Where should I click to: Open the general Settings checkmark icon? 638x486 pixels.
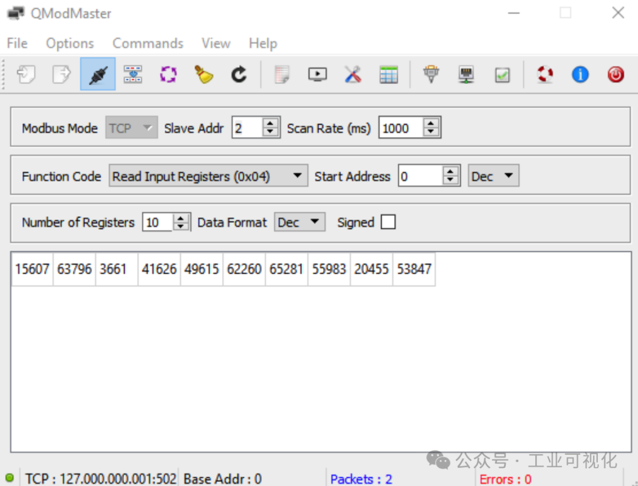click(502, 75)
